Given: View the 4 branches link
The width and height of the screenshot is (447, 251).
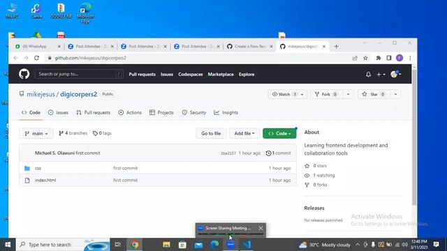Looking at the screenshot, I should (x=73, y=133).
